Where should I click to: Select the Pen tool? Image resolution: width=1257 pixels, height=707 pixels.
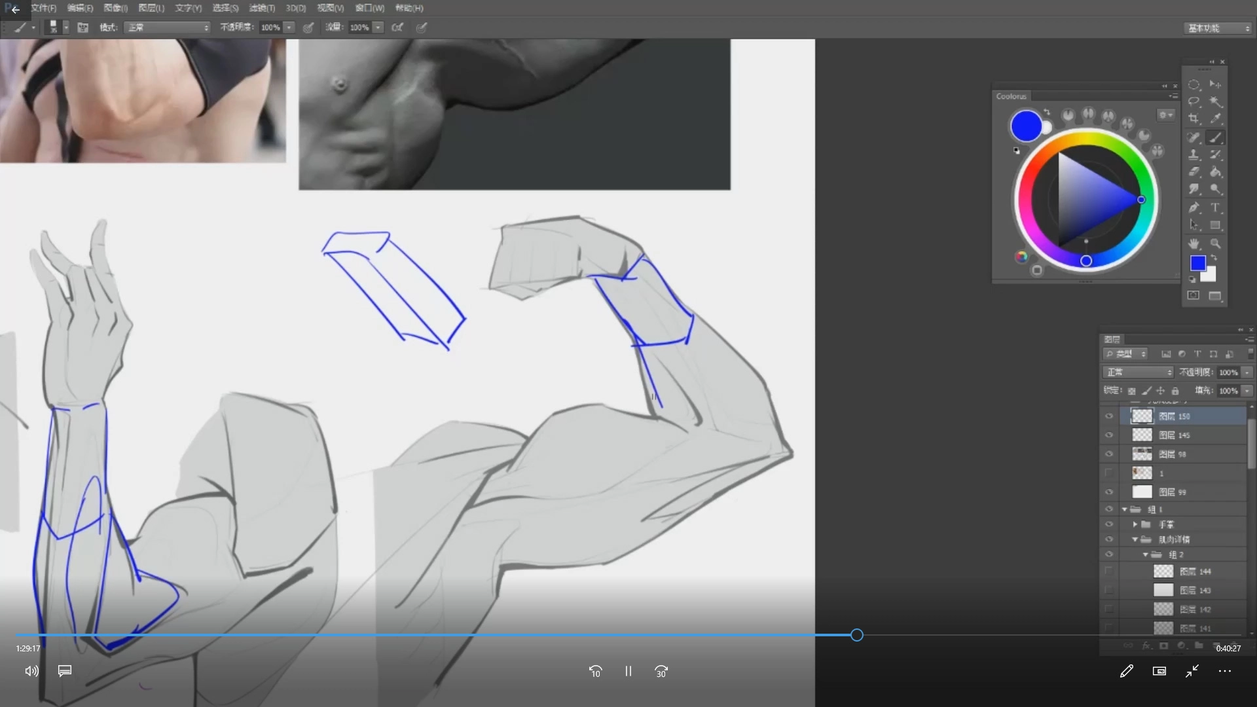pyautogui.click(x=1193, y=208)
